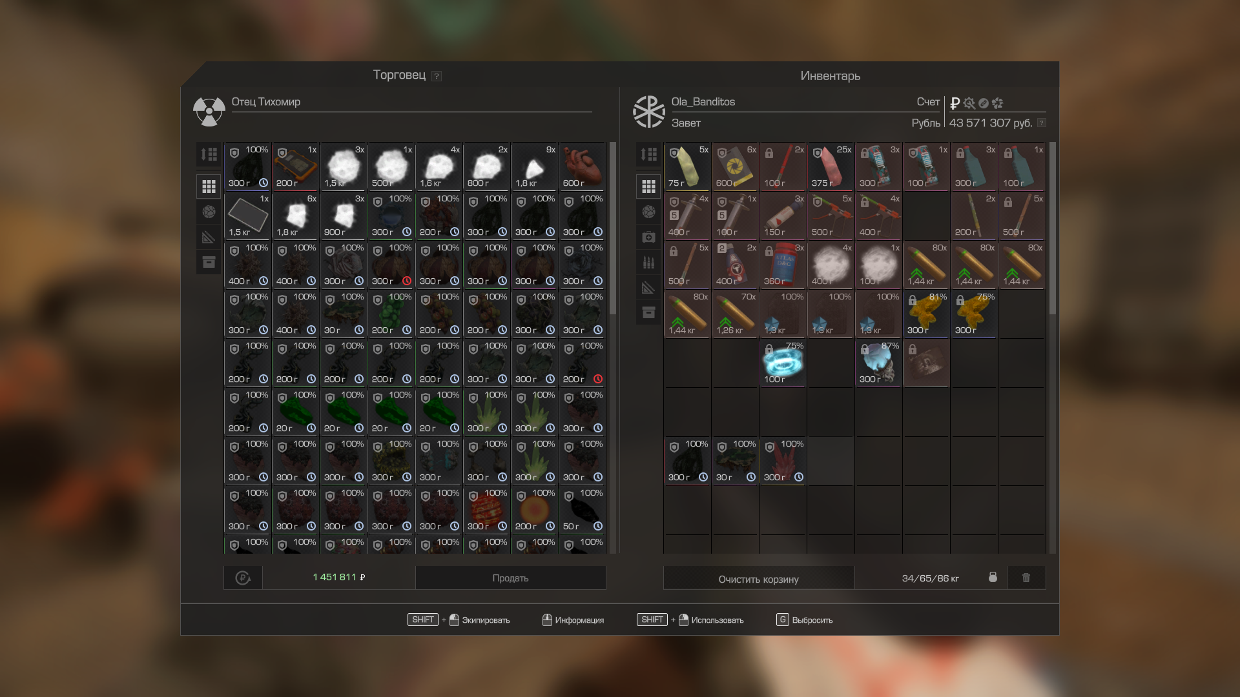Select the locked dark container item
Screen dimensions: 1240x697
[x=926, y=363]
